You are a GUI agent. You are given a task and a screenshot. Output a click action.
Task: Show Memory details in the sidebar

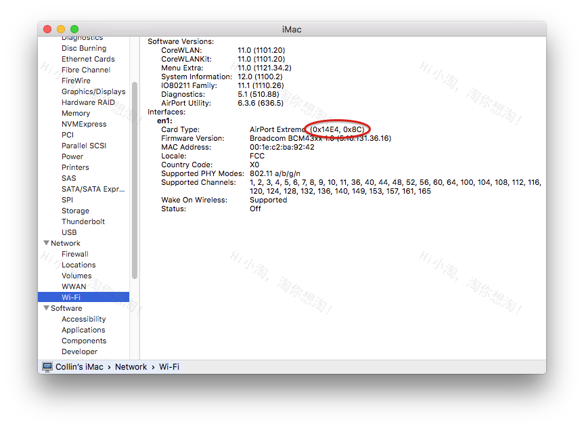click(x=76, y=113)
